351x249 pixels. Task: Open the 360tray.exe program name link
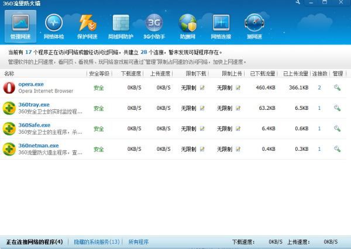tap(34, 105)
